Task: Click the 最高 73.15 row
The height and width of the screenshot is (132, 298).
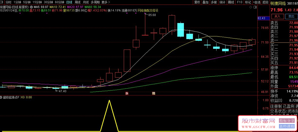Action: 284,73
